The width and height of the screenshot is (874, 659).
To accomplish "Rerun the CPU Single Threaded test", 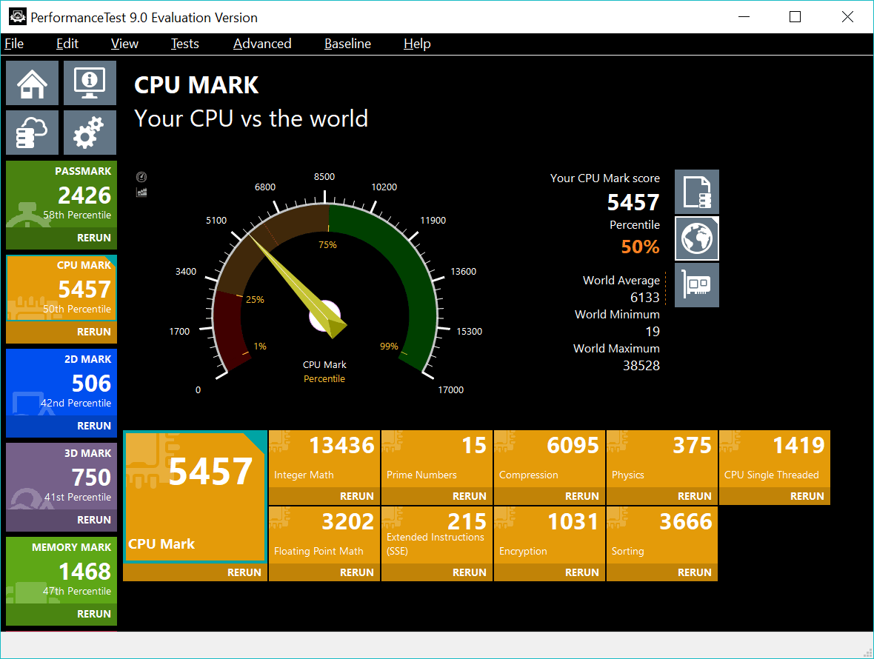I will (x=775, y=496).
